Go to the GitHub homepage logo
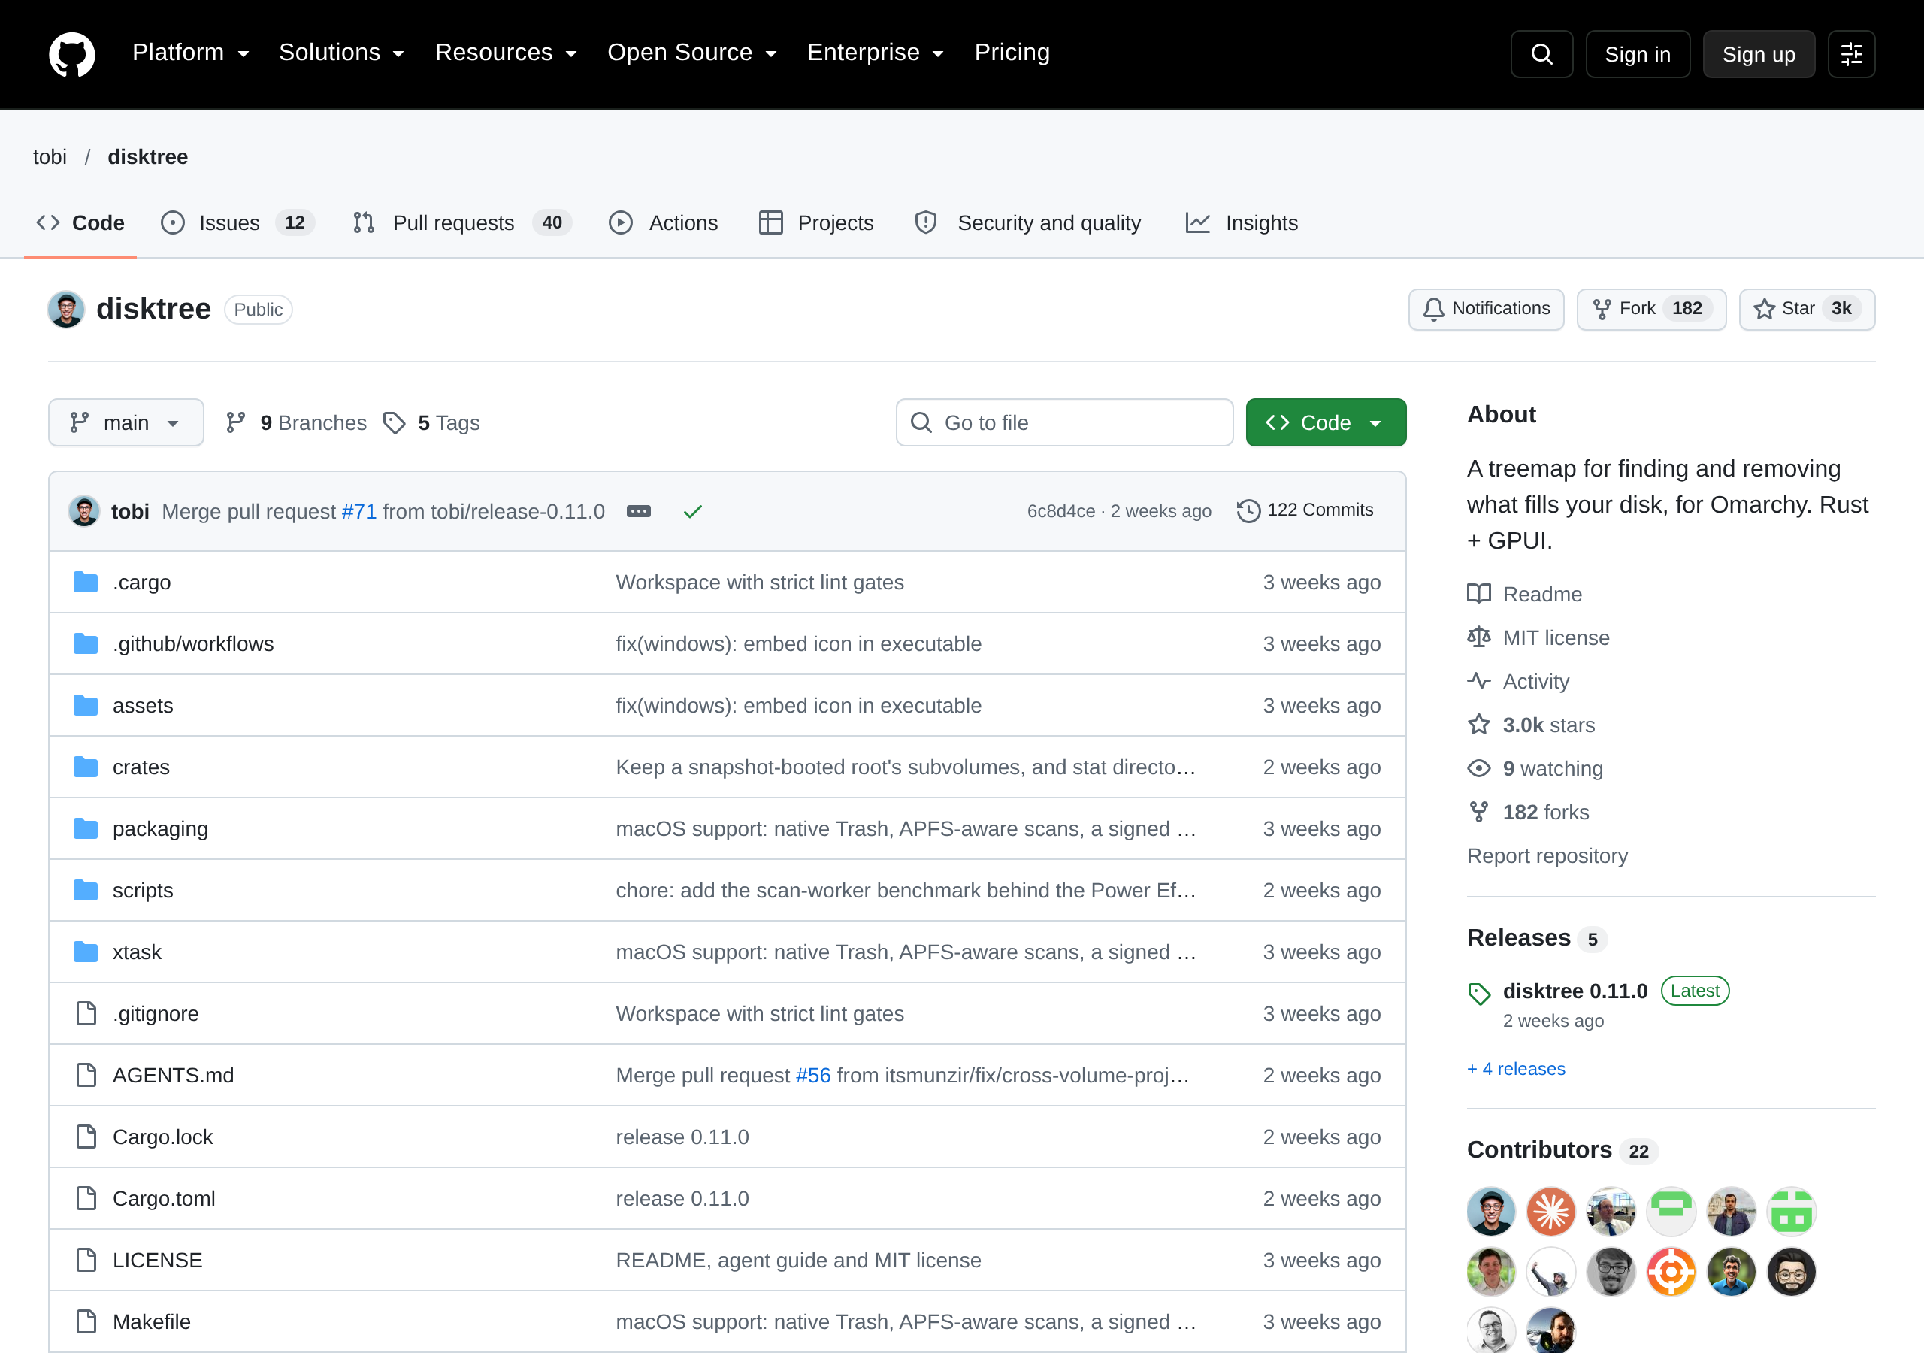 click(72, 54)
